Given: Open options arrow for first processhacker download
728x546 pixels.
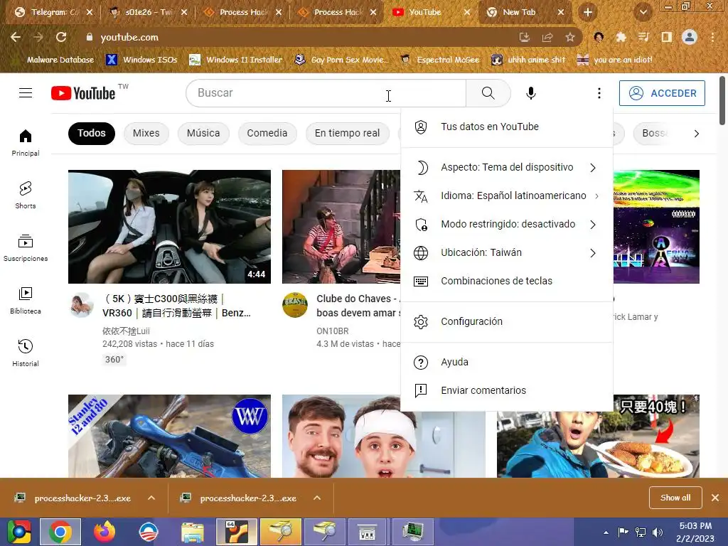Looking at the screenshot, I should (x=151, y=498).
